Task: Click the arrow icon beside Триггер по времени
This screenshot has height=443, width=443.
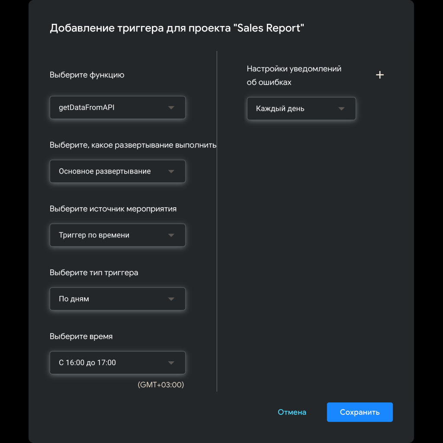Action: click(171, 235)
